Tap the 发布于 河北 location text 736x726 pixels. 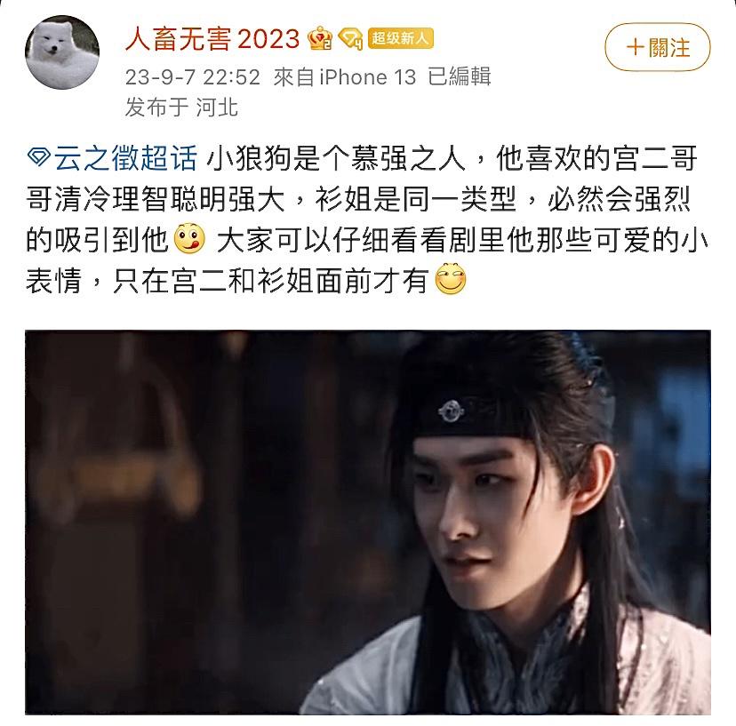(181, 108)
